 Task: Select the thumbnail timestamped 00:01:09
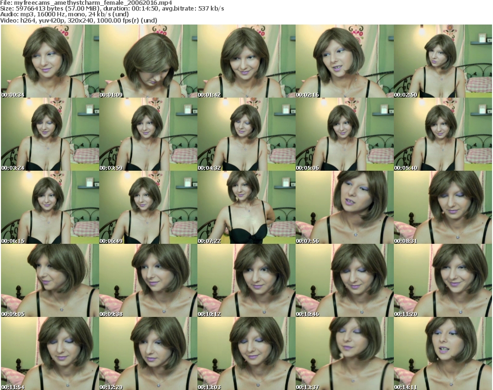coord(148,61)
